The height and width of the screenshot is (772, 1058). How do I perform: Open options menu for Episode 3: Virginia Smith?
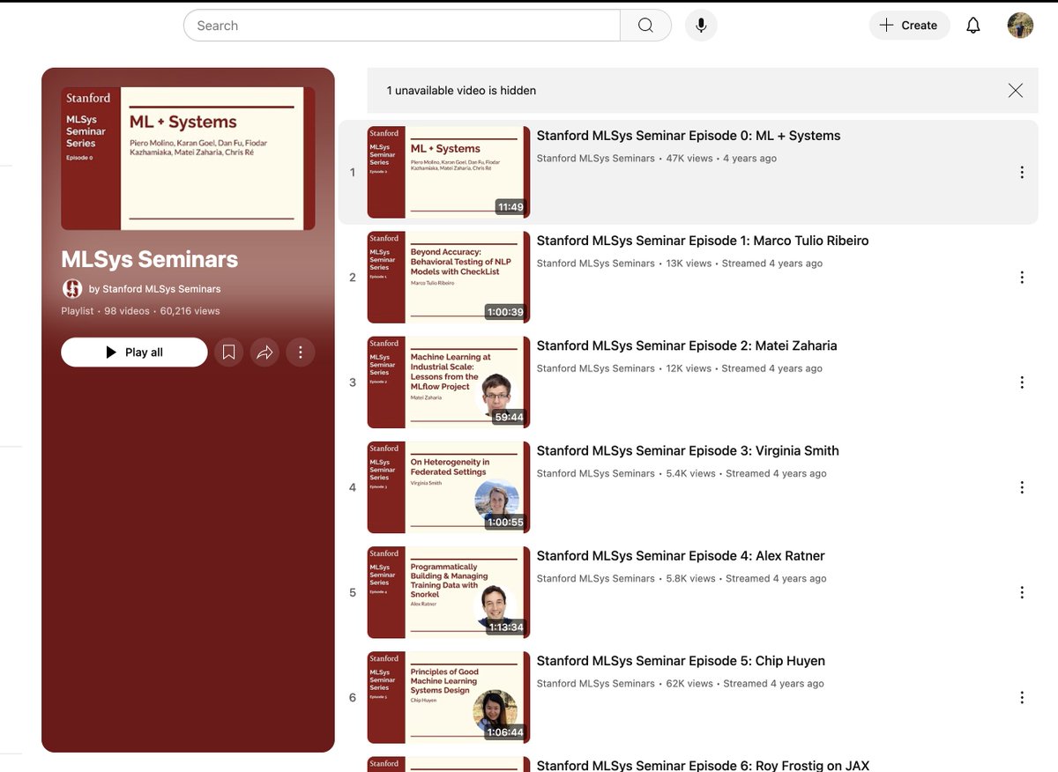click(x=1022, y=486)
